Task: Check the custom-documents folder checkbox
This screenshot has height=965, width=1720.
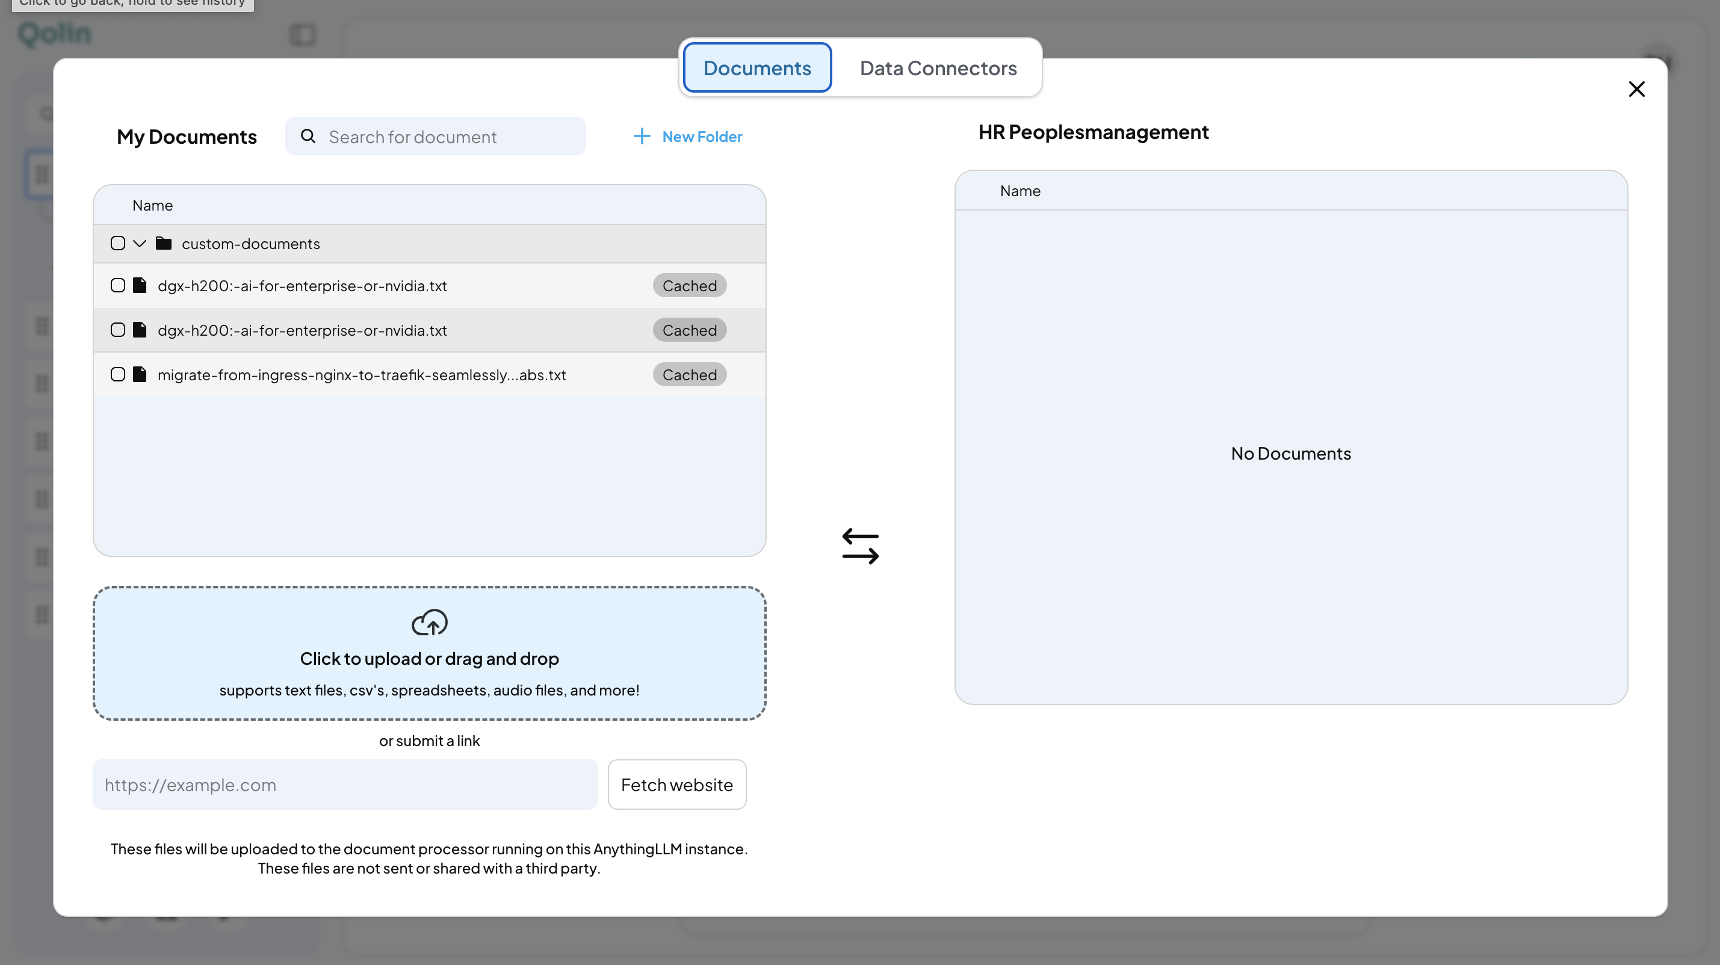Action: pyautogui.click(x=117, y=243)
